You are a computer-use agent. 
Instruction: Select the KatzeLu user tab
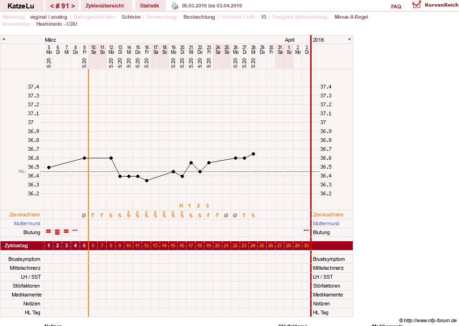[x=21, y=6]
